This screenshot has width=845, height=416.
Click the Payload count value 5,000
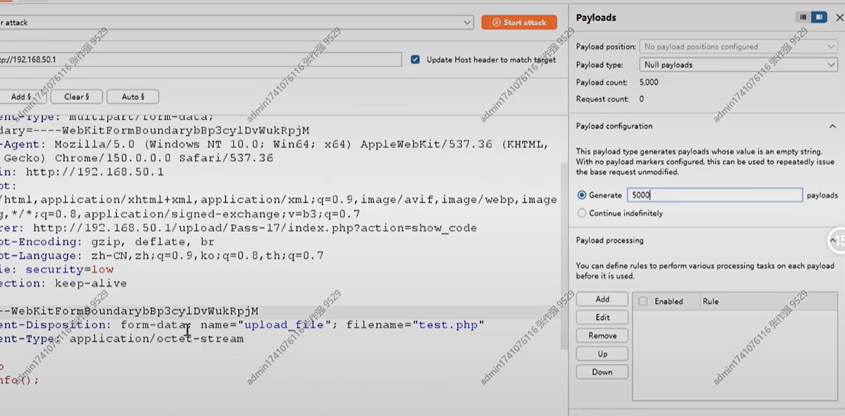click(x=648, y=82)
